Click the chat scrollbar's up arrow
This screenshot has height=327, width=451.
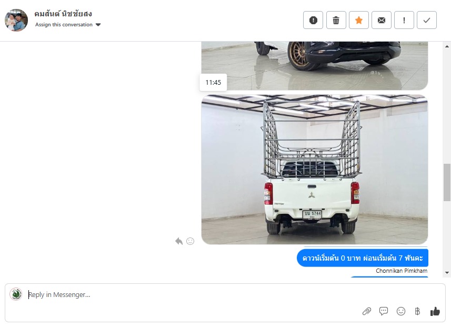(447, 46)
